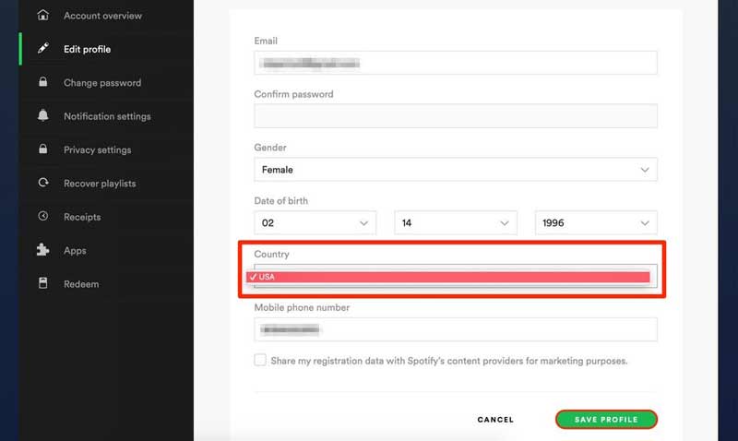Click the Account overview home icon
The height and width of the screenshot is (441, 738).
click(x=42, y=15)
